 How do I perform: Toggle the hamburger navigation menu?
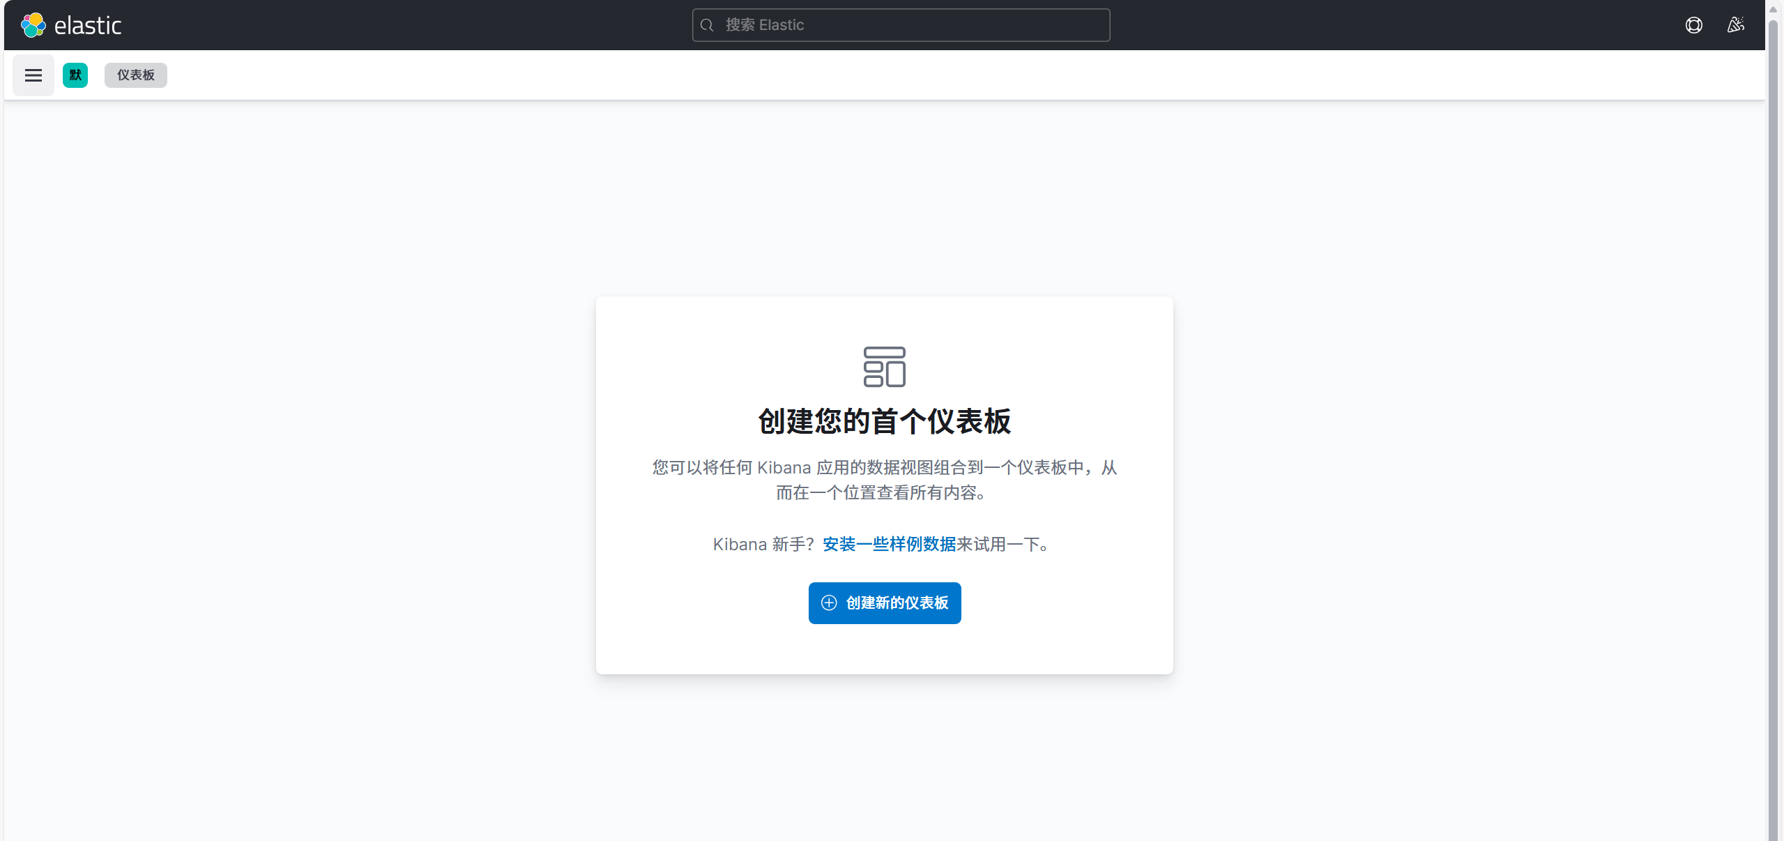pyautogui.click(x=33, y=75)
